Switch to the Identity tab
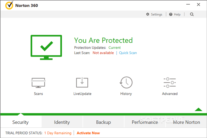The image size is (207, 138). (62, 122)
